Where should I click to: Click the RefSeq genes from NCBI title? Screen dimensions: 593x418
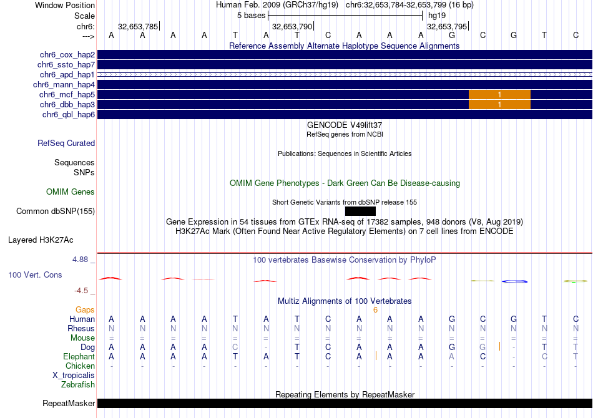coord(345,134)
